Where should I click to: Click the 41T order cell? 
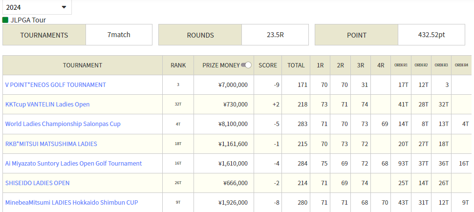[x=401, y=105]
